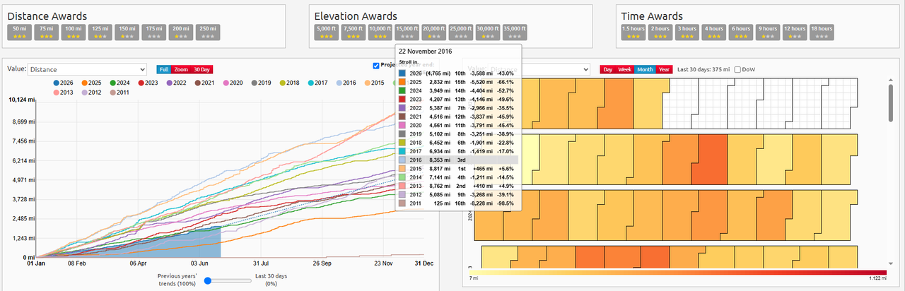Select the 9 hours time award badge

click(767, 31)
